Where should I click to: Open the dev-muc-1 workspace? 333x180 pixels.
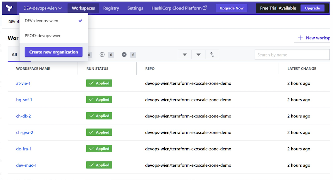pyautogui.click(x=26, y=165)
